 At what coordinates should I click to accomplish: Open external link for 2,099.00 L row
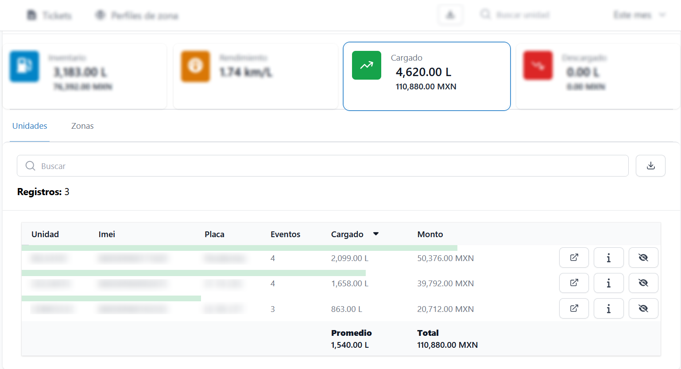click(574, 258)
